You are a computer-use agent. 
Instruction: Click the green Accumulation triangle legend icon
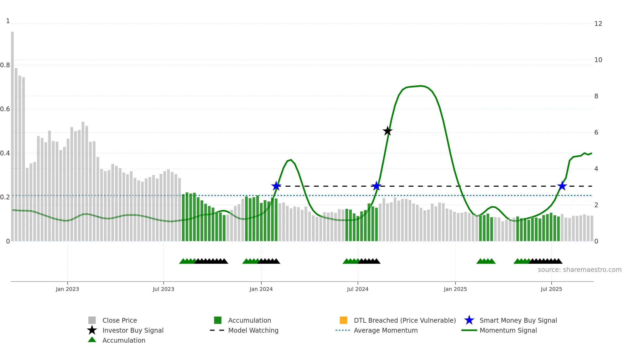(x=92, y=340)
